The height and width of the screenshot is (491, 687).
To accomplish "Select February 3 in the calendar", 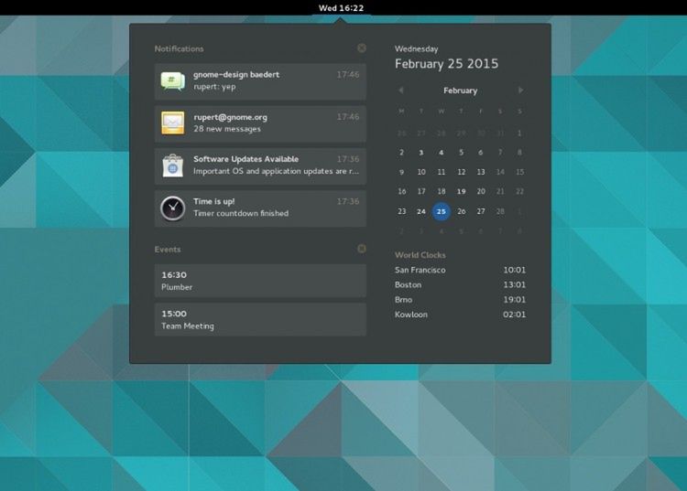I will (x=421, y=152).
